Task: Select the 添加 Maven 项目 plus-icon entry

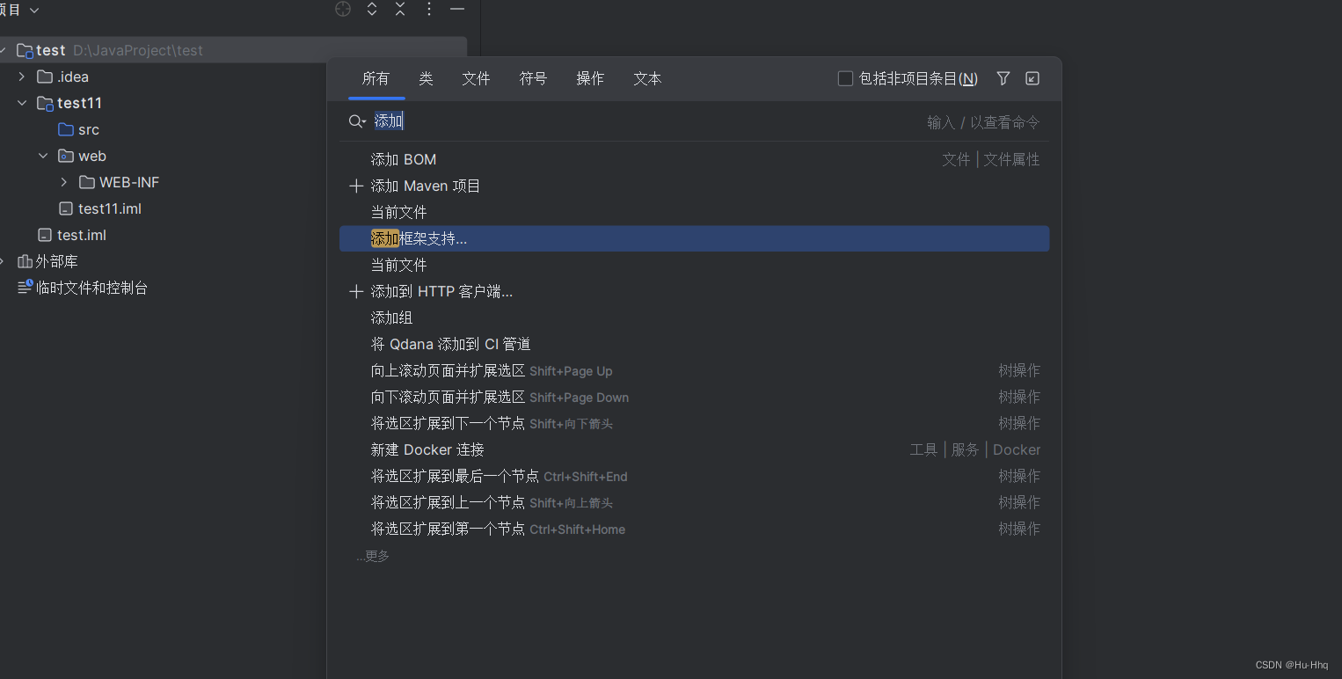Action: 427,186
